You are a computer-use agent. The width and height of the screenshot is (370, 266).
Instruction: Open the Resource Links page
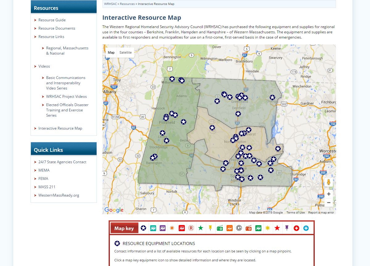coord(51,37)
